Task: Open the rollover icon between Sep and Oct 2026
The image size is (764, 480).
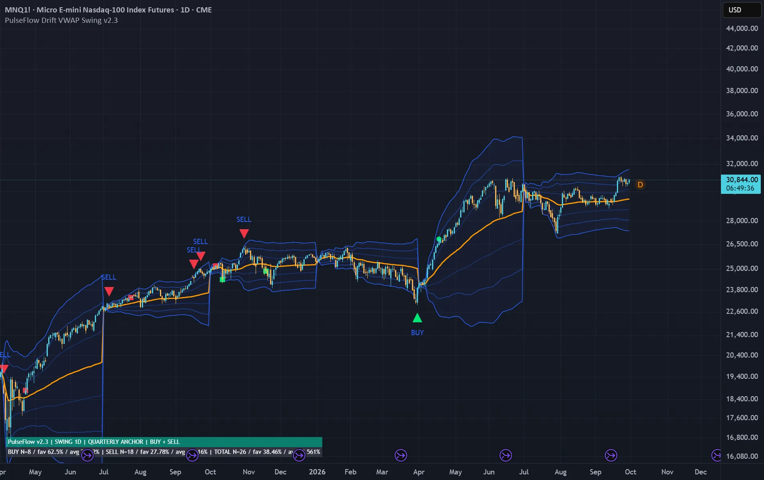Action: pos(611,455)
